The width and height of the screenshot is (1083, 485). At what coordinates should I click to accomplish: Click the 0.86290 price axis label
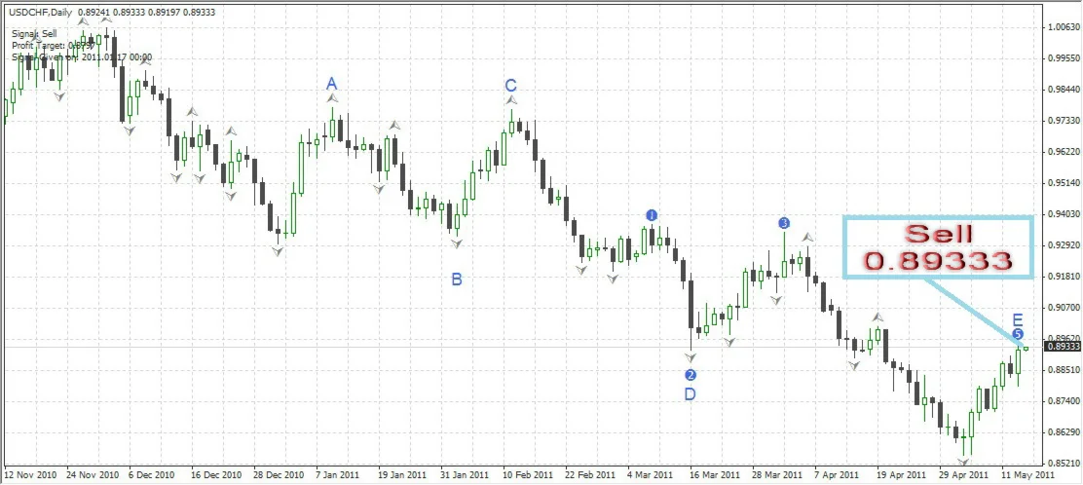coord(1064,432)
